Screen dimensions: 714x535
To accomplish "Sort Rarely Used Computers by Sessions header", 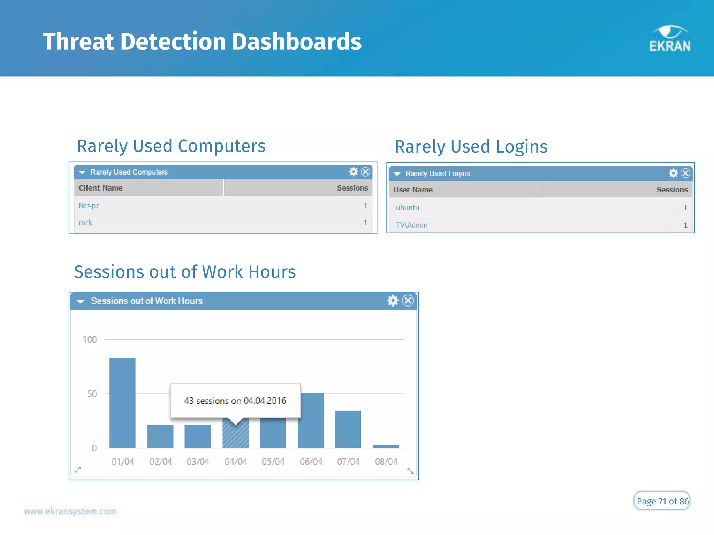I will click(298, 188).
